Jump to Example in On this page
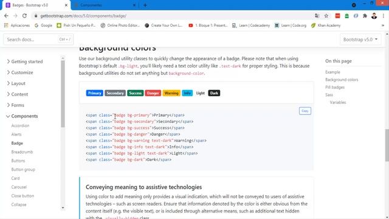This screenshot has width=389, height=219. 332,72
